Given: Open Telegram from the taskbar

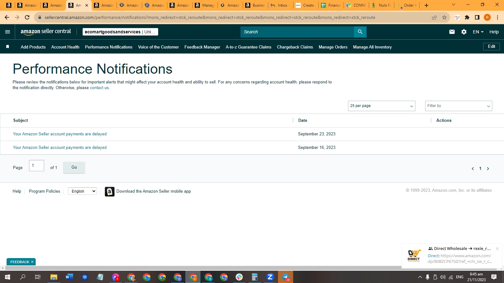Looking at the screenshot, I should click(286, 277).
